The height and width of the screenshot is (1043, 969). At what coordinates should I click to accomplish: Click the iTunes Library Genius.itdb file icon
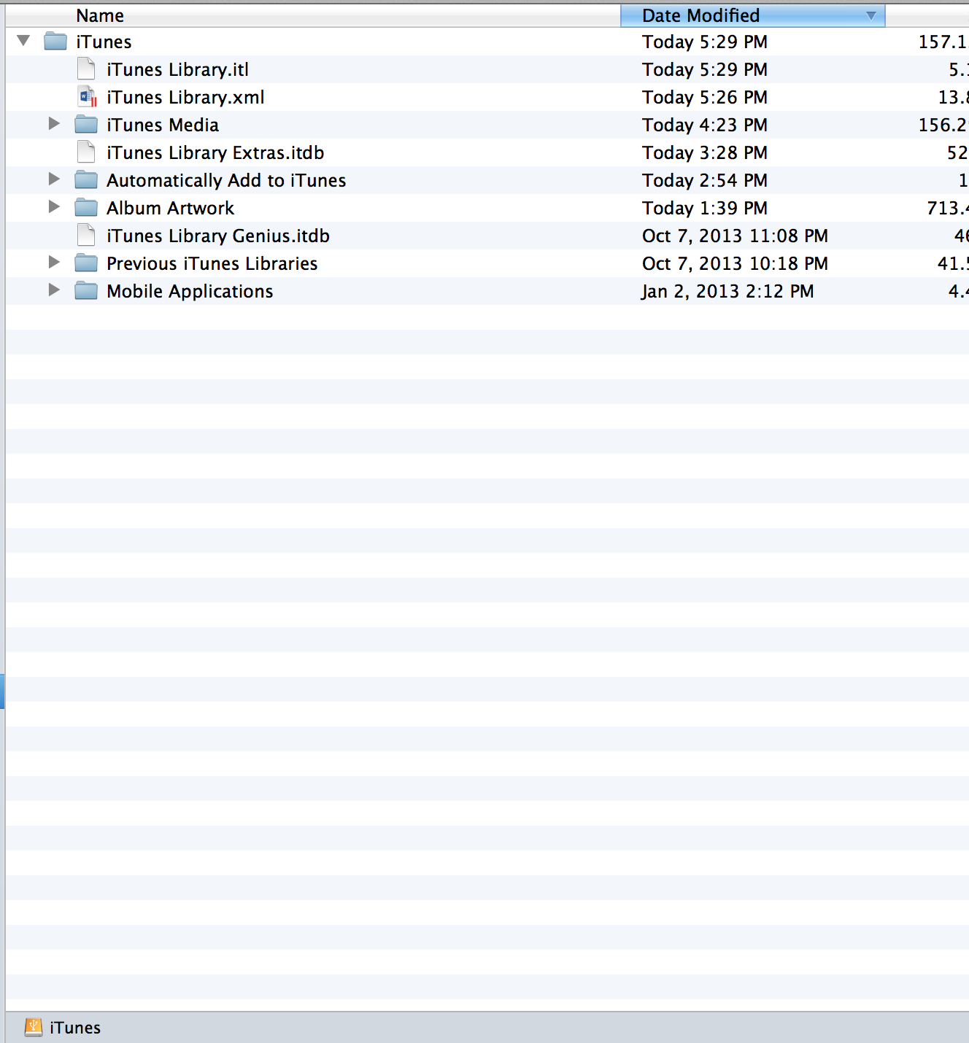[x=86, y=236]
